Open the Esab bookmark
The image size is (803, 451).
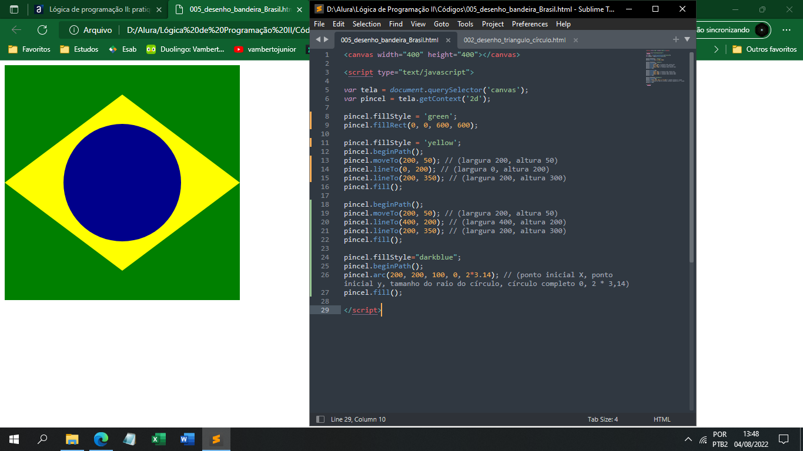[x=122, y=49]
